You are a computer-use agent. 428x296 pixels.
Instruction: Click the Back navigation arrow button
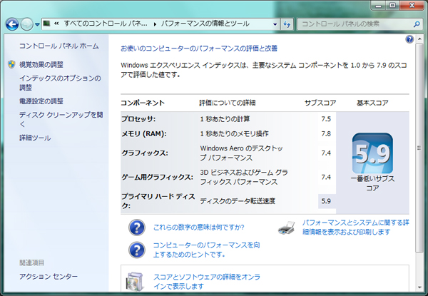(x=12, y=24)
